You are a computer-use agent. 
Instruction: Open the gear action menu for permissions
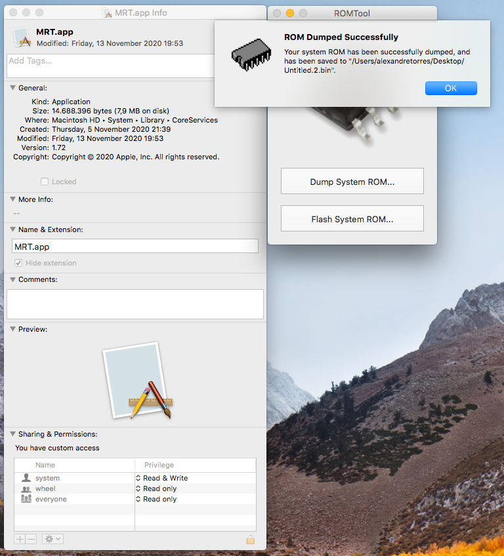point(52,540)
